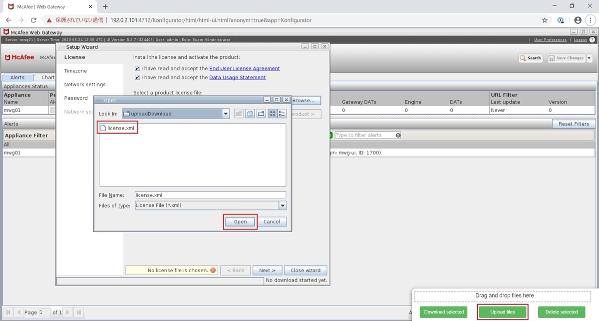This screenshot has height=321, width=599.
Task: Close the McAfee Web Gateway browser tab
Action: pos(91,6)
